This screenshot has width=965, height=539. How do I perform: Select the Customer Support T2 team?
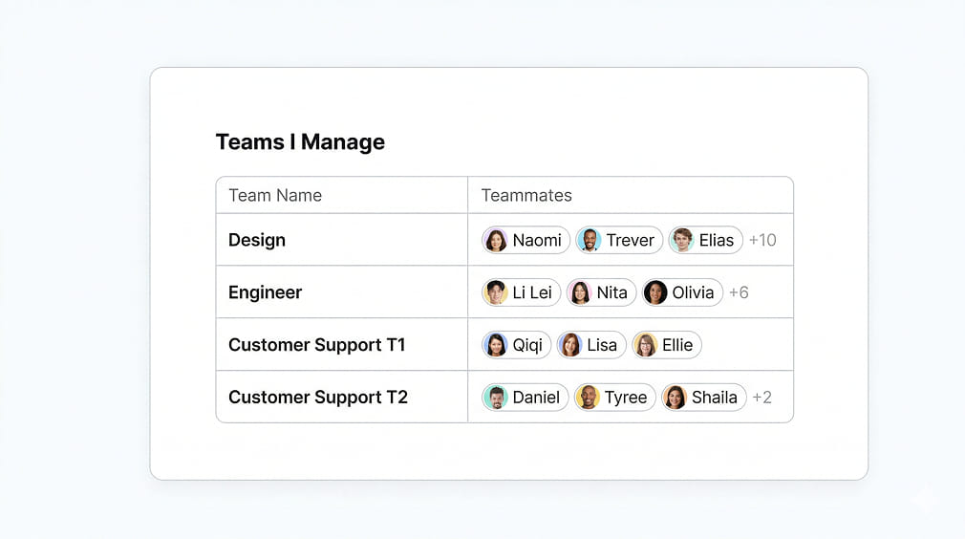[x=317, y=398]
